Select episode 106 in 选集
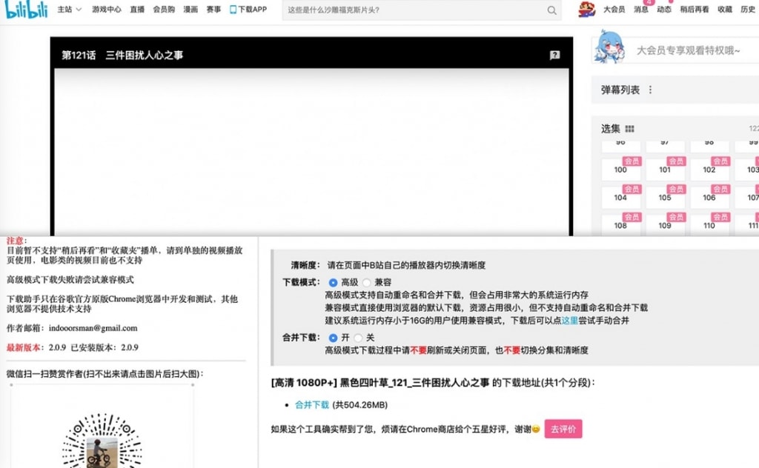The image size is (759, 468). pyautogui.click(x=709, y=197)
